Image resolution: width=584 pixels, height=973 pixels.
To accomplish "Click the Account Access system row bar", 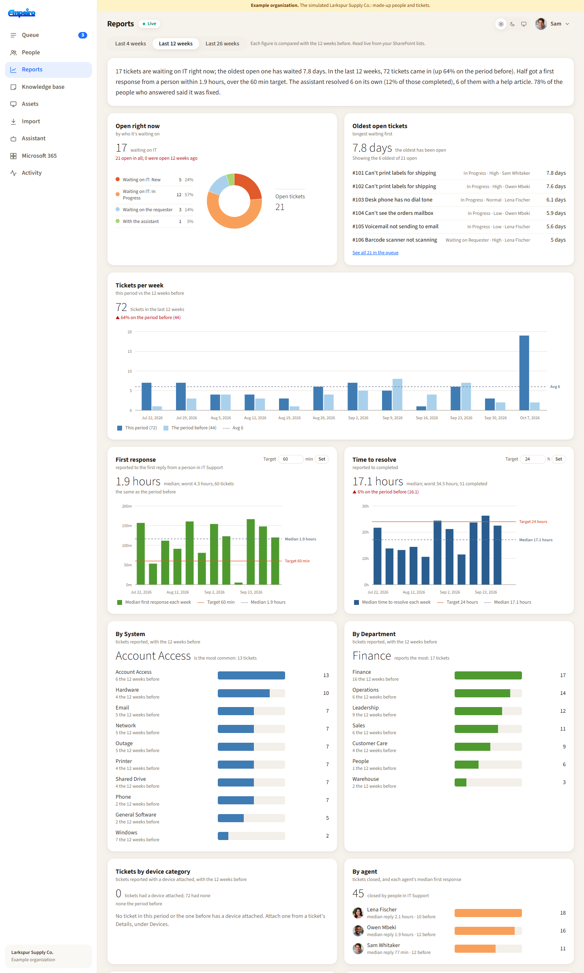I will click(x=251, y=675).
